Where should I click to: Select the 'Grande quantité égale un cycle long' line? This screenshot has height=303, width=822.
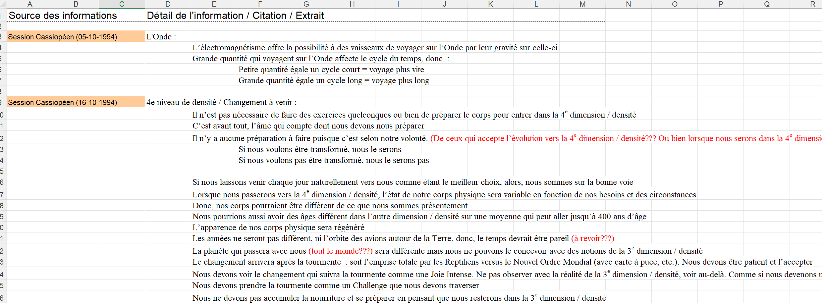tap(333, 80)
